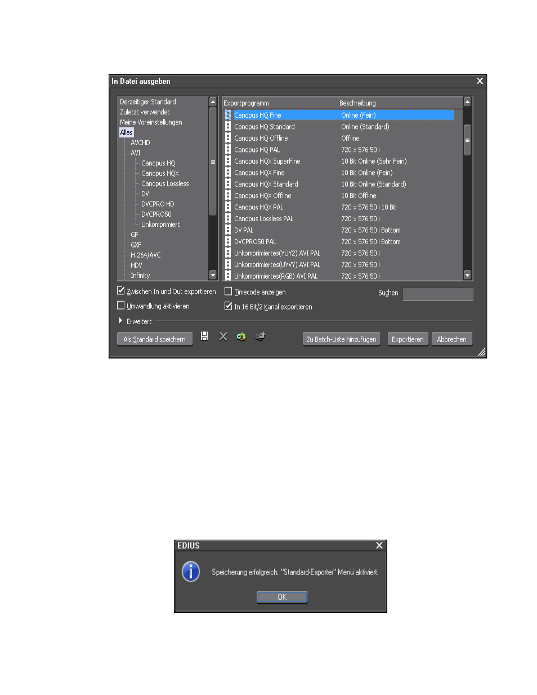Image resolution: width=537 pixels, height=695 pixels.
Task: Click the film icon beside Canopus HQ Fine
Action: point(228,115)
